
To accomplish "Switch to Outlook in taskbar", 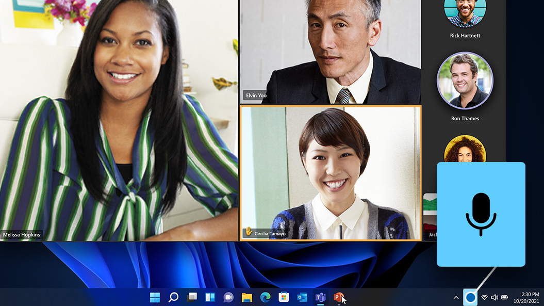I will coord(302,297).
